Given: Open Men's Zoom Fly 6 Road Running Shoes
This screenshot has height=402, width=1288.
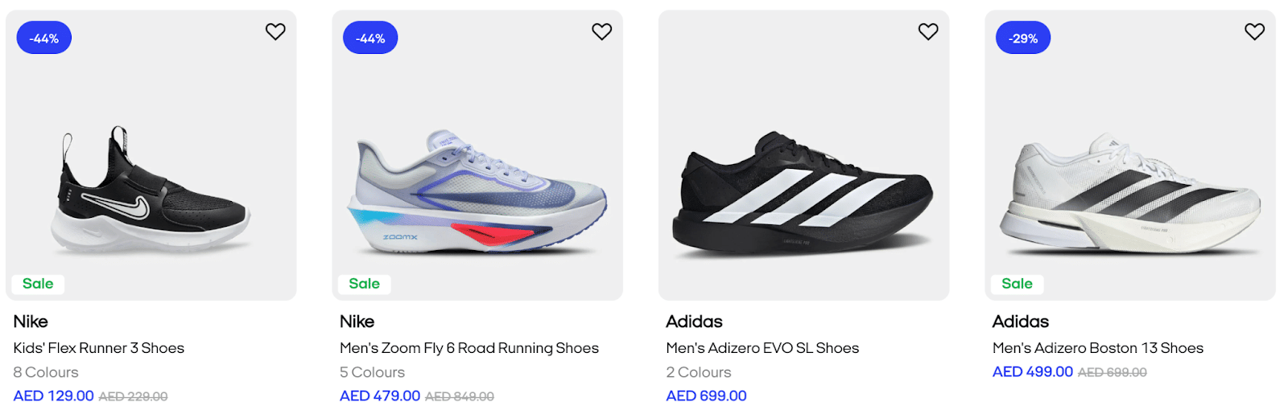Looking at the screenshot, I should click(x=469, y=348).
